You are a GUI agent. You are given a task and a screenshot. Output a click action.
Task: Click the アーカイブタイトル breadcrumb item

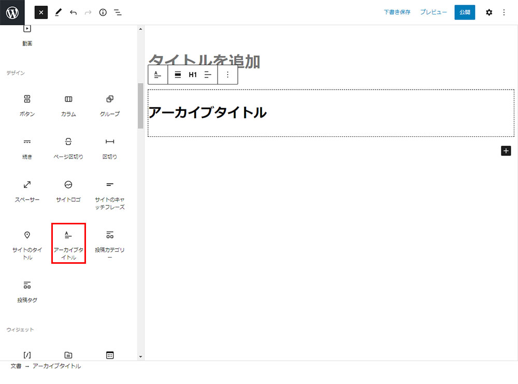coord(56,366)
